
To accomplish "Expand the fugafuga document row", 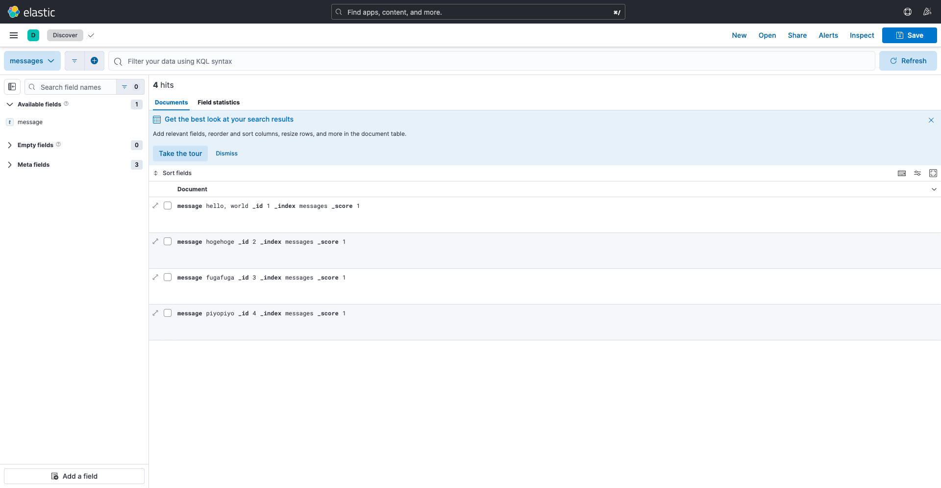I will click(155, 277).
